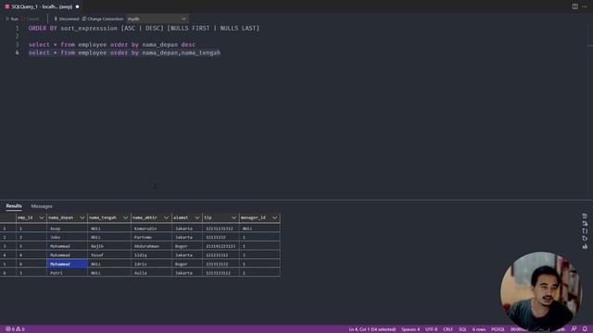
Task: Click Change Connection in the toolbar
Action: pos(103,18)
